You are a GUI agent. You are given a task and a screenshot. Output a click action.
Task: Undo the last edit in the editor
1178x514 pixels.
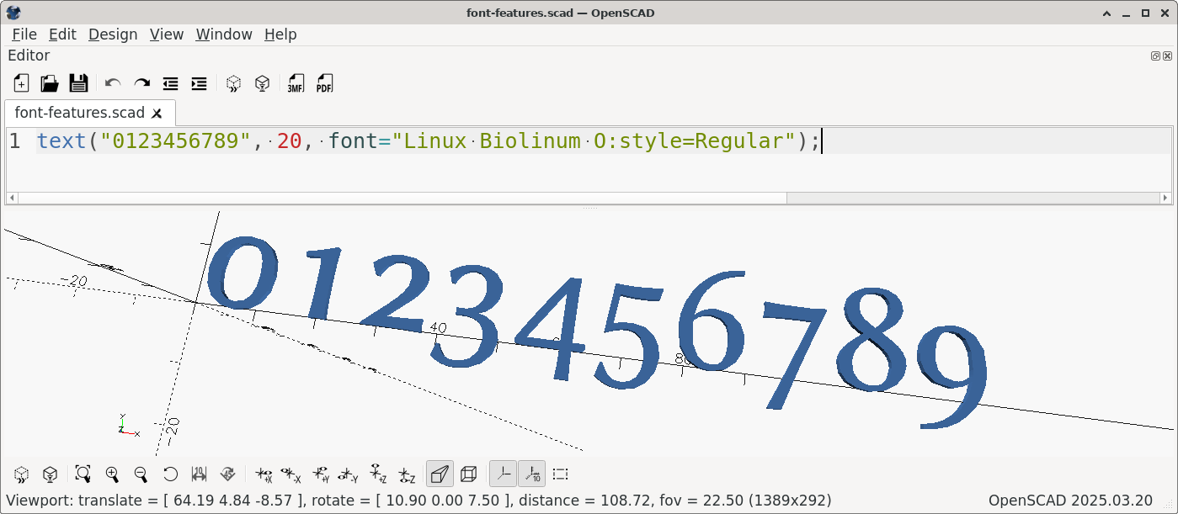pyautogui.click(x=113, y=83)
